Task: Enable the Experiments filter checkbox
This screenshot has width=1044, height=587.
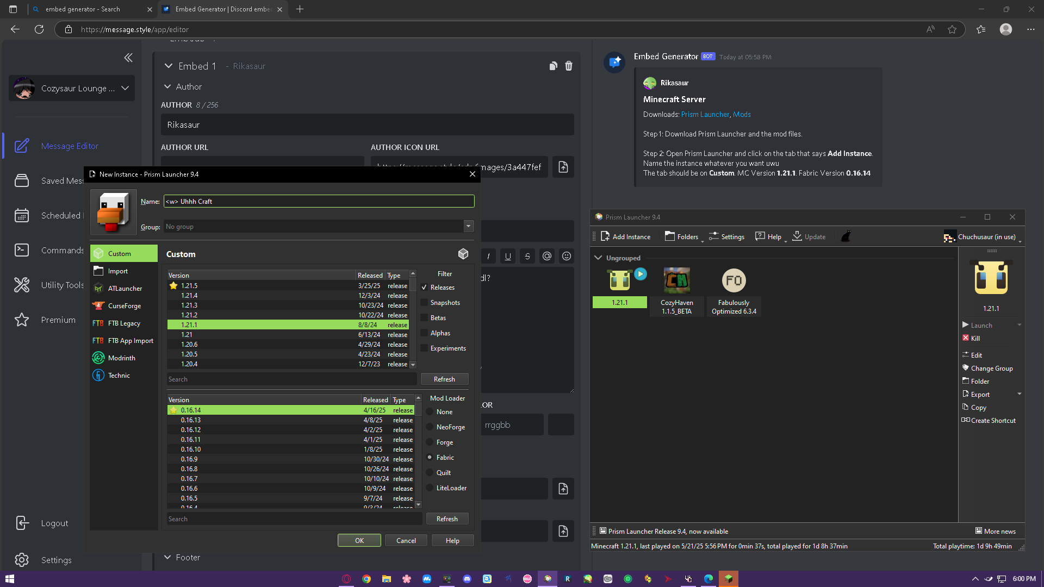Action: point(424,348)
